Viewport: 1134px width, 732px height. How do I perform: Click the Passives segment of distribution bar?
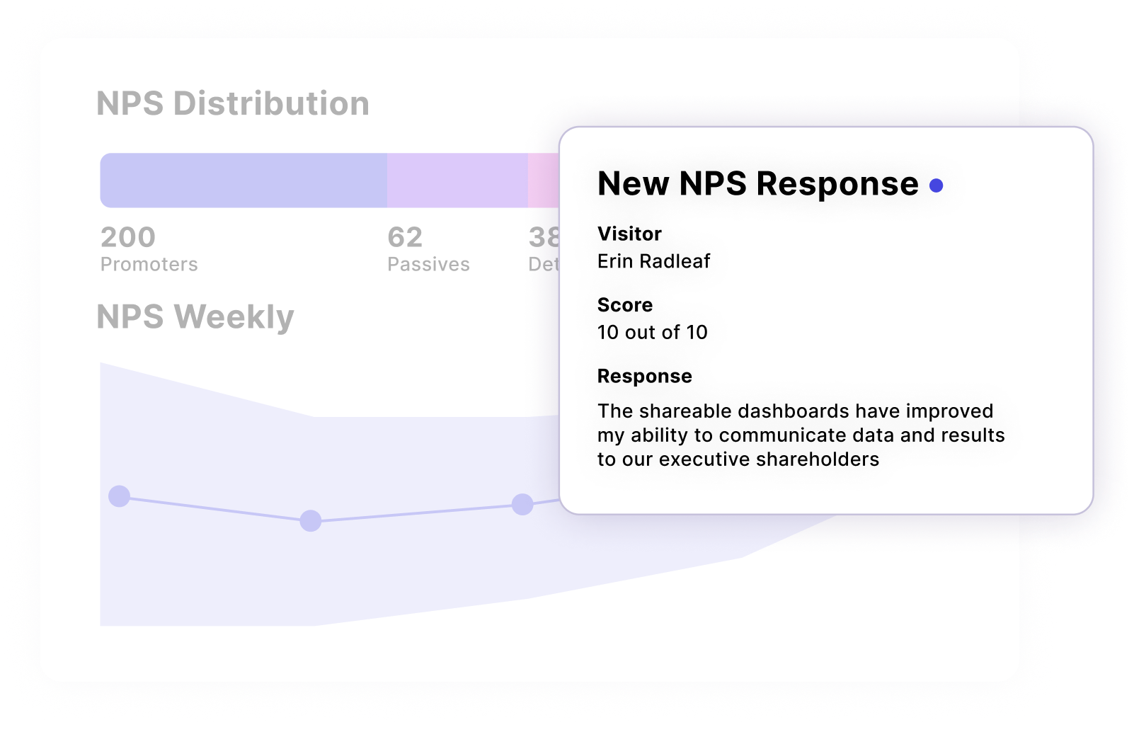coord(457,181)
